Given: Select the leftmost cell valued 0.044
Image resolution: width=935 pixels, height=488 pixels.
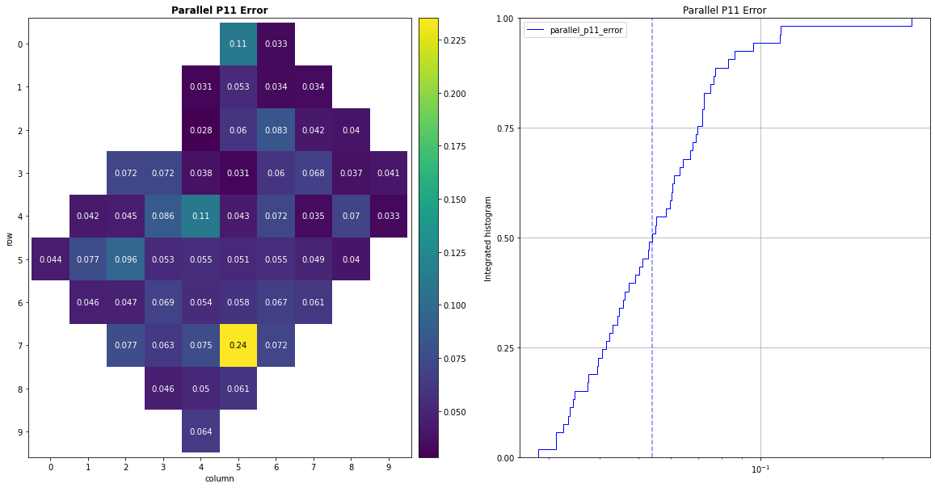Looking at the screenshot, I should tap(50, 259).
